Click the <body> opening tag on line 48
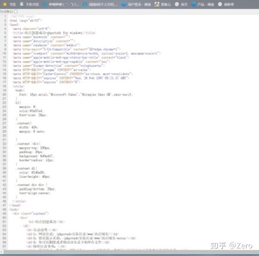The image size is (259, 256). click(x=14, y=209)
